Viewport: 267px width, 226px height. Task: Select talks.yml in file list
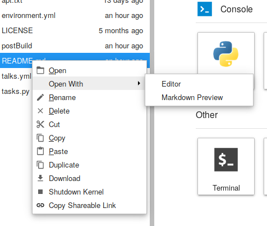click(x=16, y=76)
